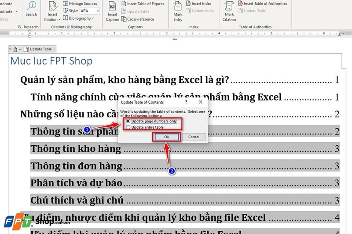Open the footnote dropdown arrow in ribbon
352x234 pixels.
point(16,11)
